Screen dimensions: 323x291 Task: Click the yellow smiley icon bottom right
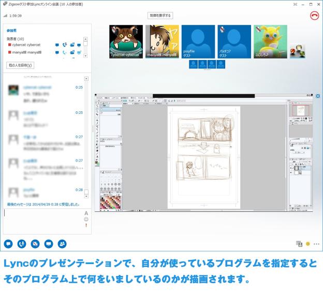pos(308,244)
